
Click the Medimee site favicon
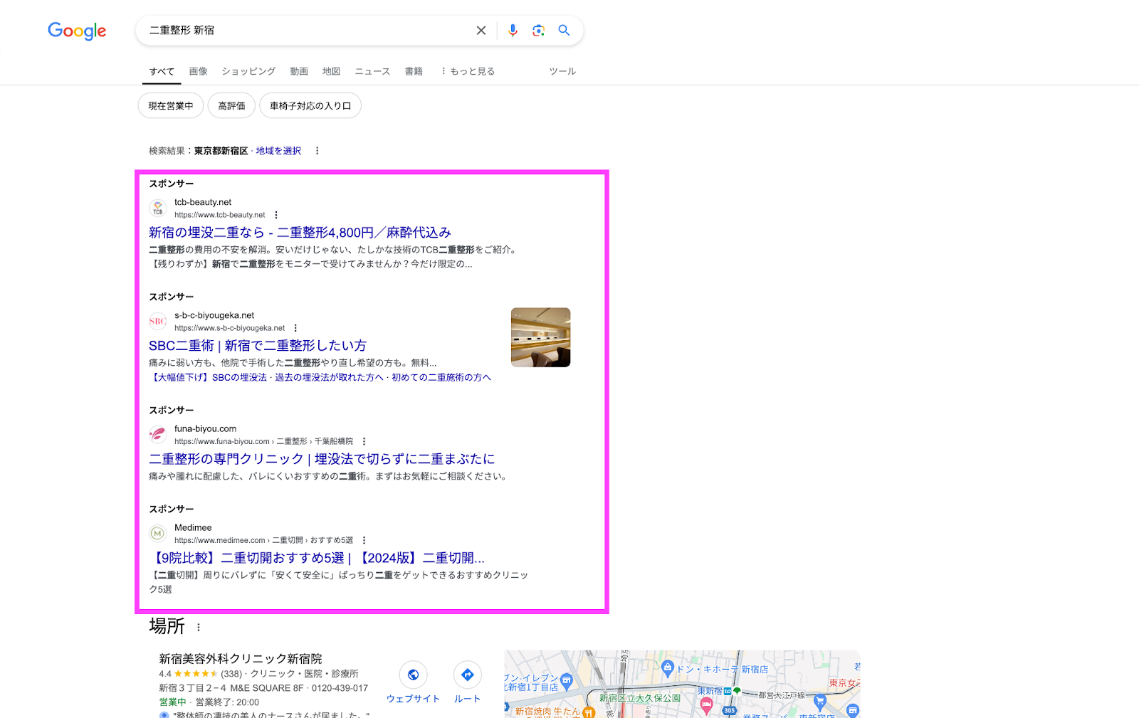(x=158, y=534)
